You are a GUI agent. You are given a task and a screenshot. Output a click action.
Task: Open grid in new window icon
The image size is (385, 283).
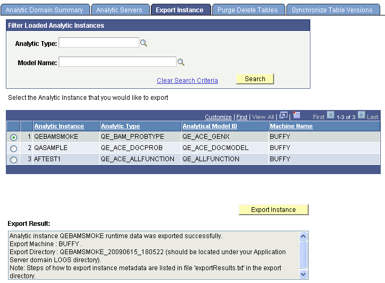click(x=283, y=115)
